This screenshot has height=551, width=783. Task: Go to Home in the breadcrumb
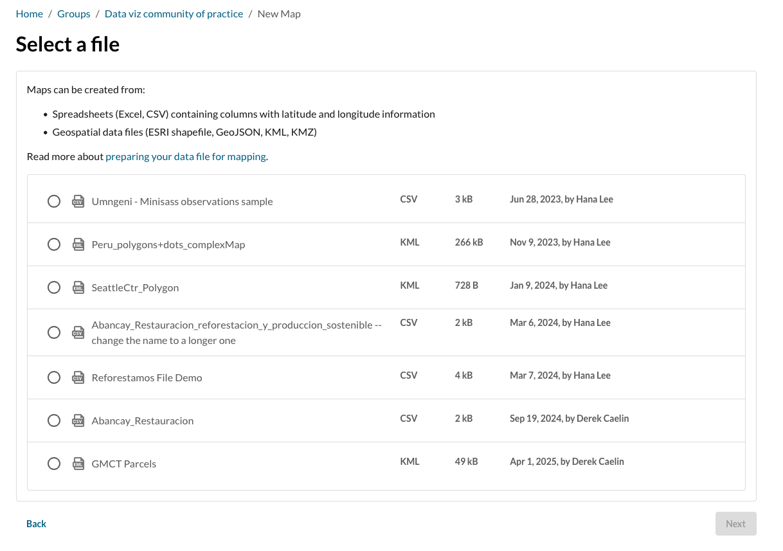click(x=30, y=14)
